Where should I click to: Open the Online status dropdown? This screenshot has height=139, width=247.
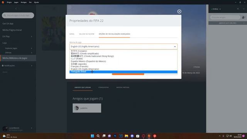[216, 9]
